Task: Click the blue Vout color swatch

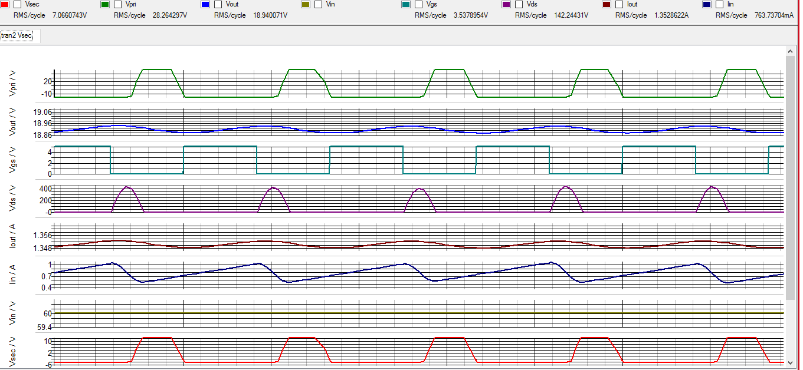Action: coord(205,4)
